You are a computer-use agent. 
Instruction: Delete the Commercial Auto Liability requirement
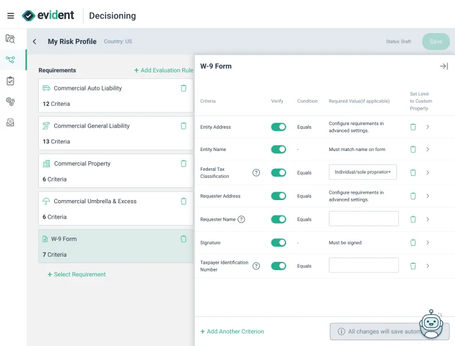(x=184, y=88)
